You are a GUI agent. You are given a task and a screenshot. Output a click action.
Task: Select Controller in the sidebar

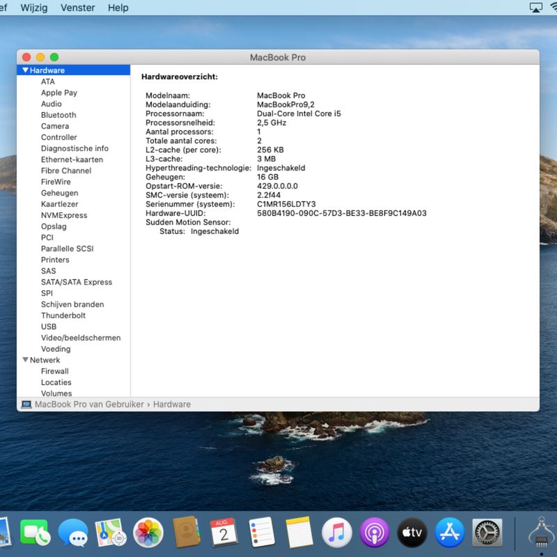pos(59,137)
